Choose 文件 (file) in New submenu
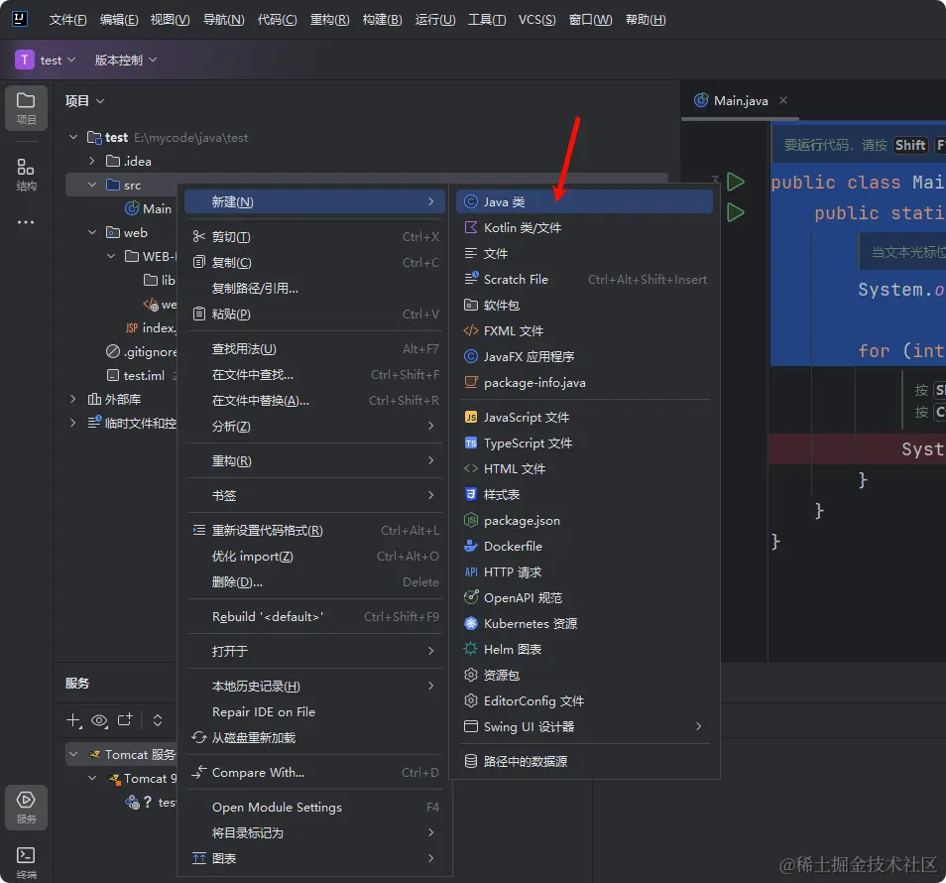The height and width of the screenshot is (883, 946). [584, 254]
